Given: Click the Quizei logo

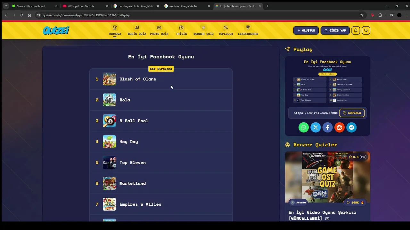Looking at the screenshot, I should point(56,30).
